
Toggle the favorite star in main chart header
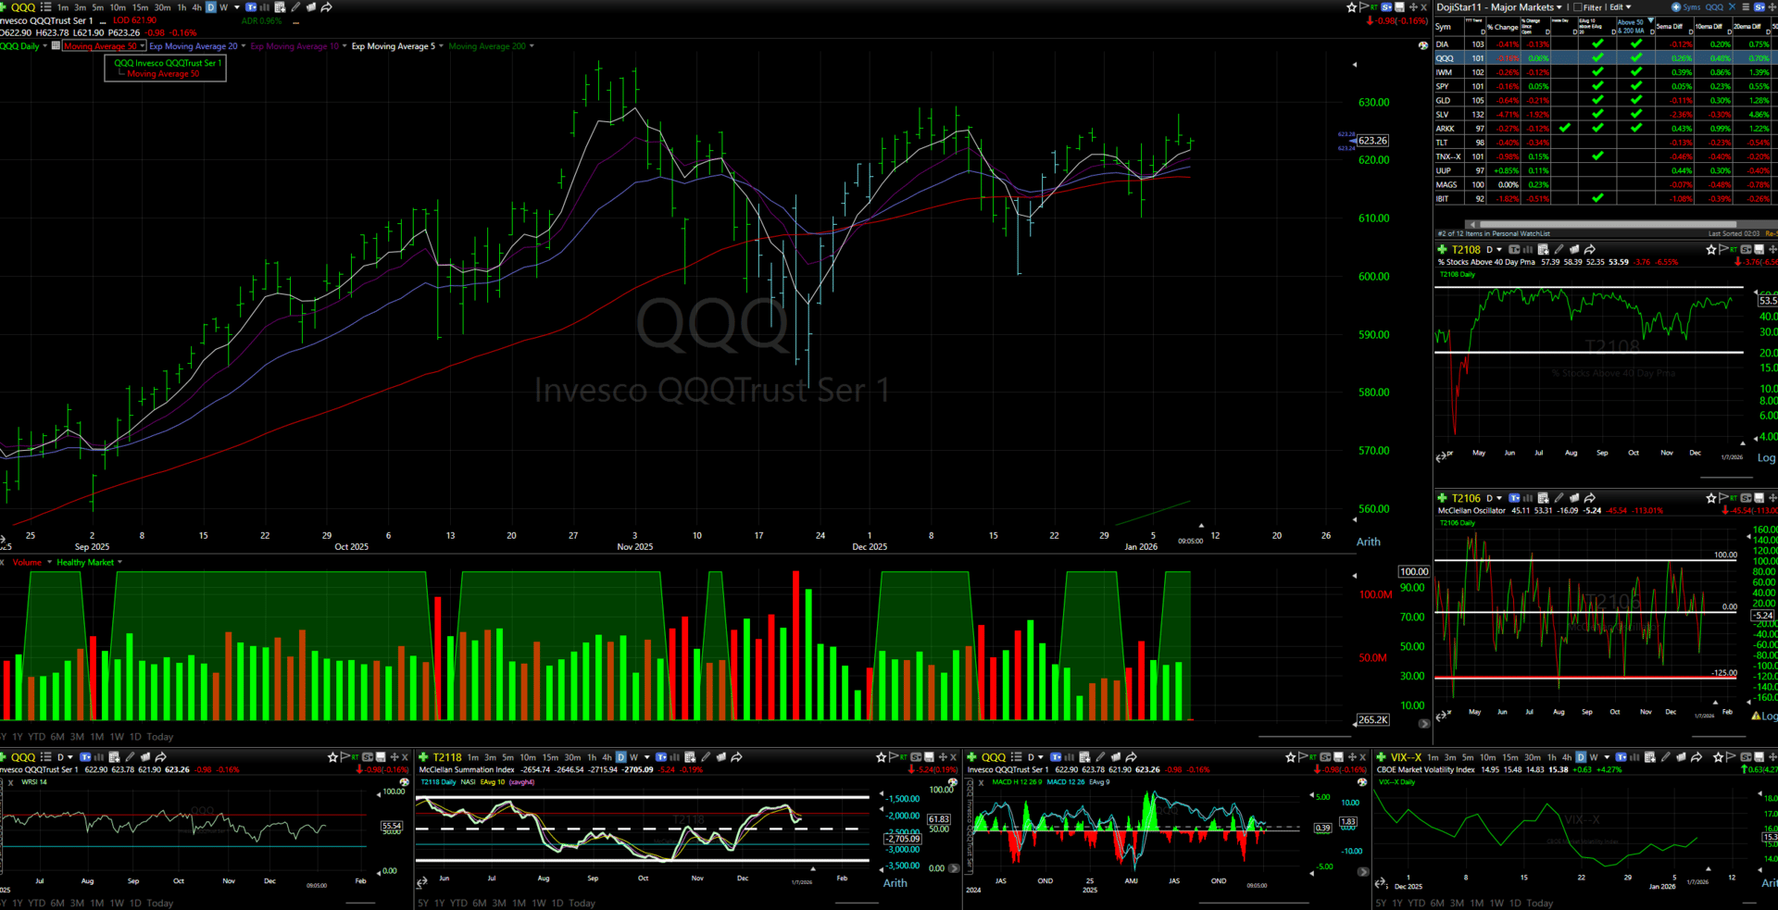1351,7
